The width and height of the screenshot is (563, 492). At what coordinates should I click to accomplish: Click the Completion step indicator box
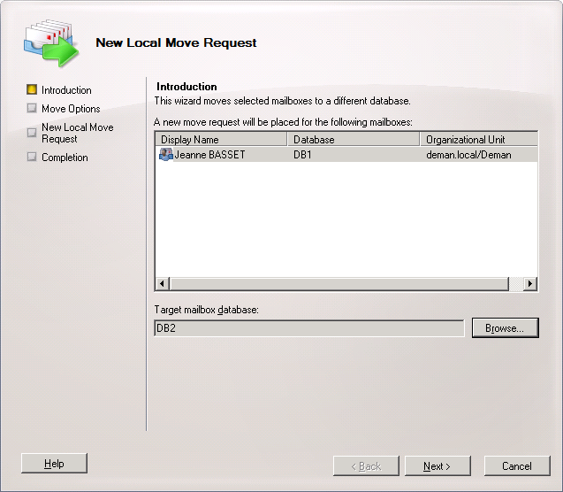(32, 157)
